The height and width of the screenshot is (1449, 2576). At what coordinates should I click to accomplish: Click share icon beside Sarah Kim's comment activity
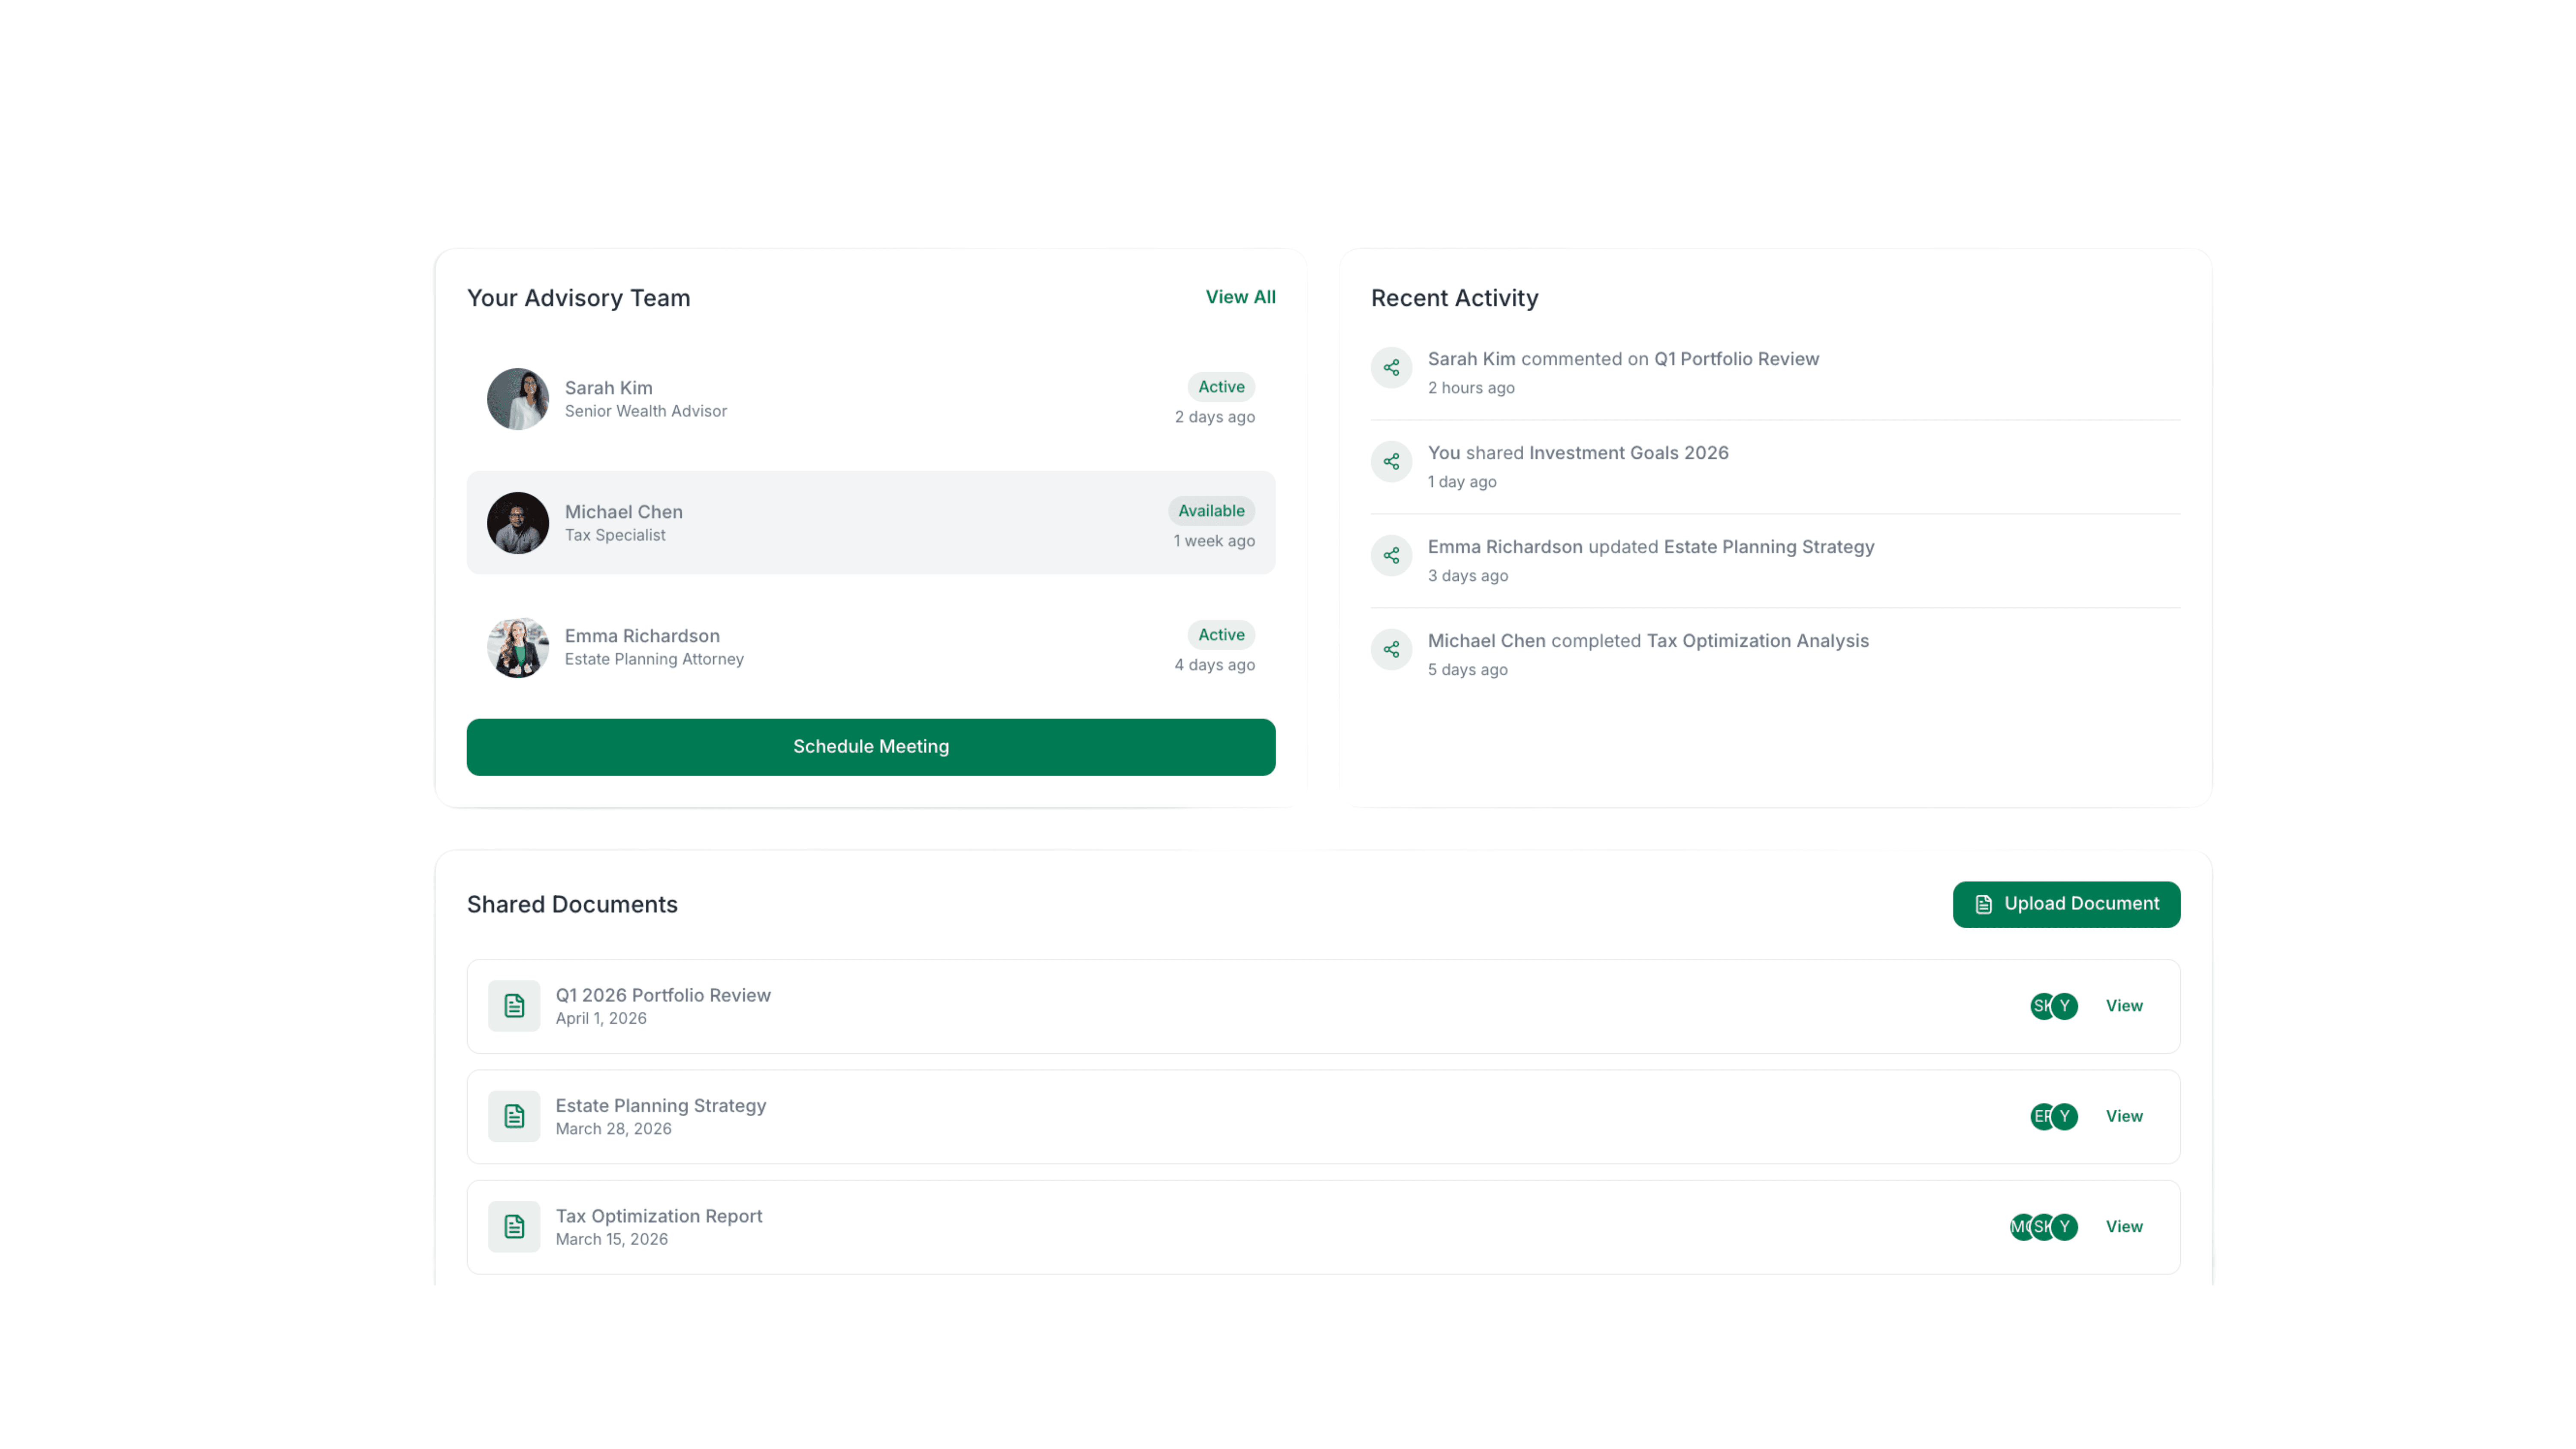tap(1391, 368)
